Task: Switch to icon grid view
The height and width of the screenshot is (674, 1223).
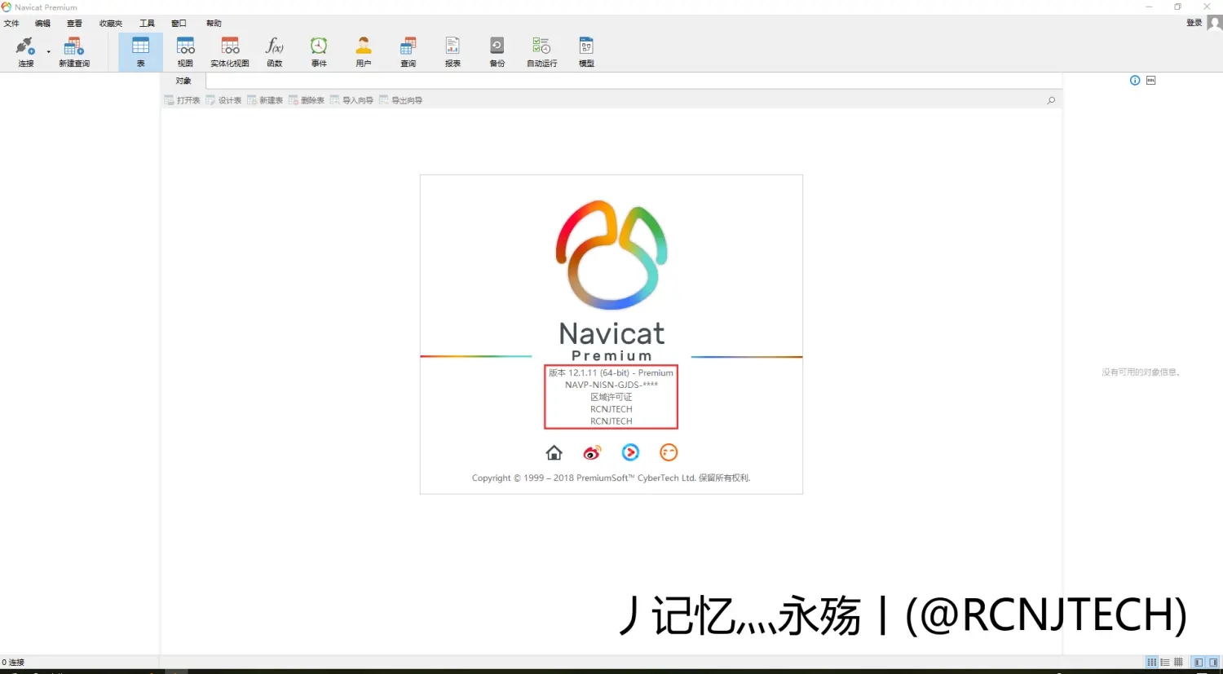Action: pyautogui.click(x=1152, y=662)
